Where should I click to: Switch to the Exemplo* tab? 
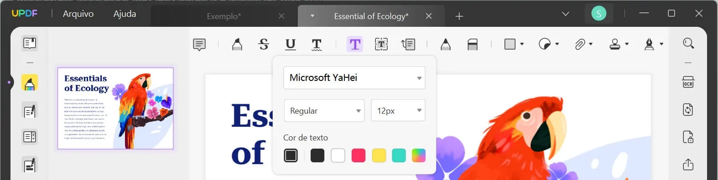click(224, 16)
